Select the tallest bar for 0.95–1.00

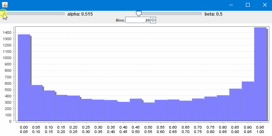click(260, 74)
